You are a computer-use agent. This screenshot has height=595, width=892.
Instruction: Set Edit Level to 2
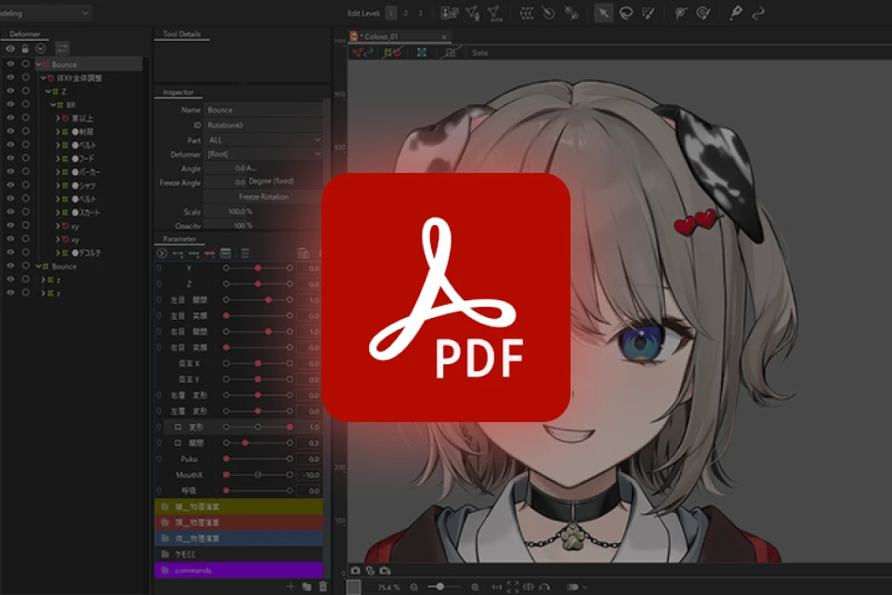[x=406, y=13]
